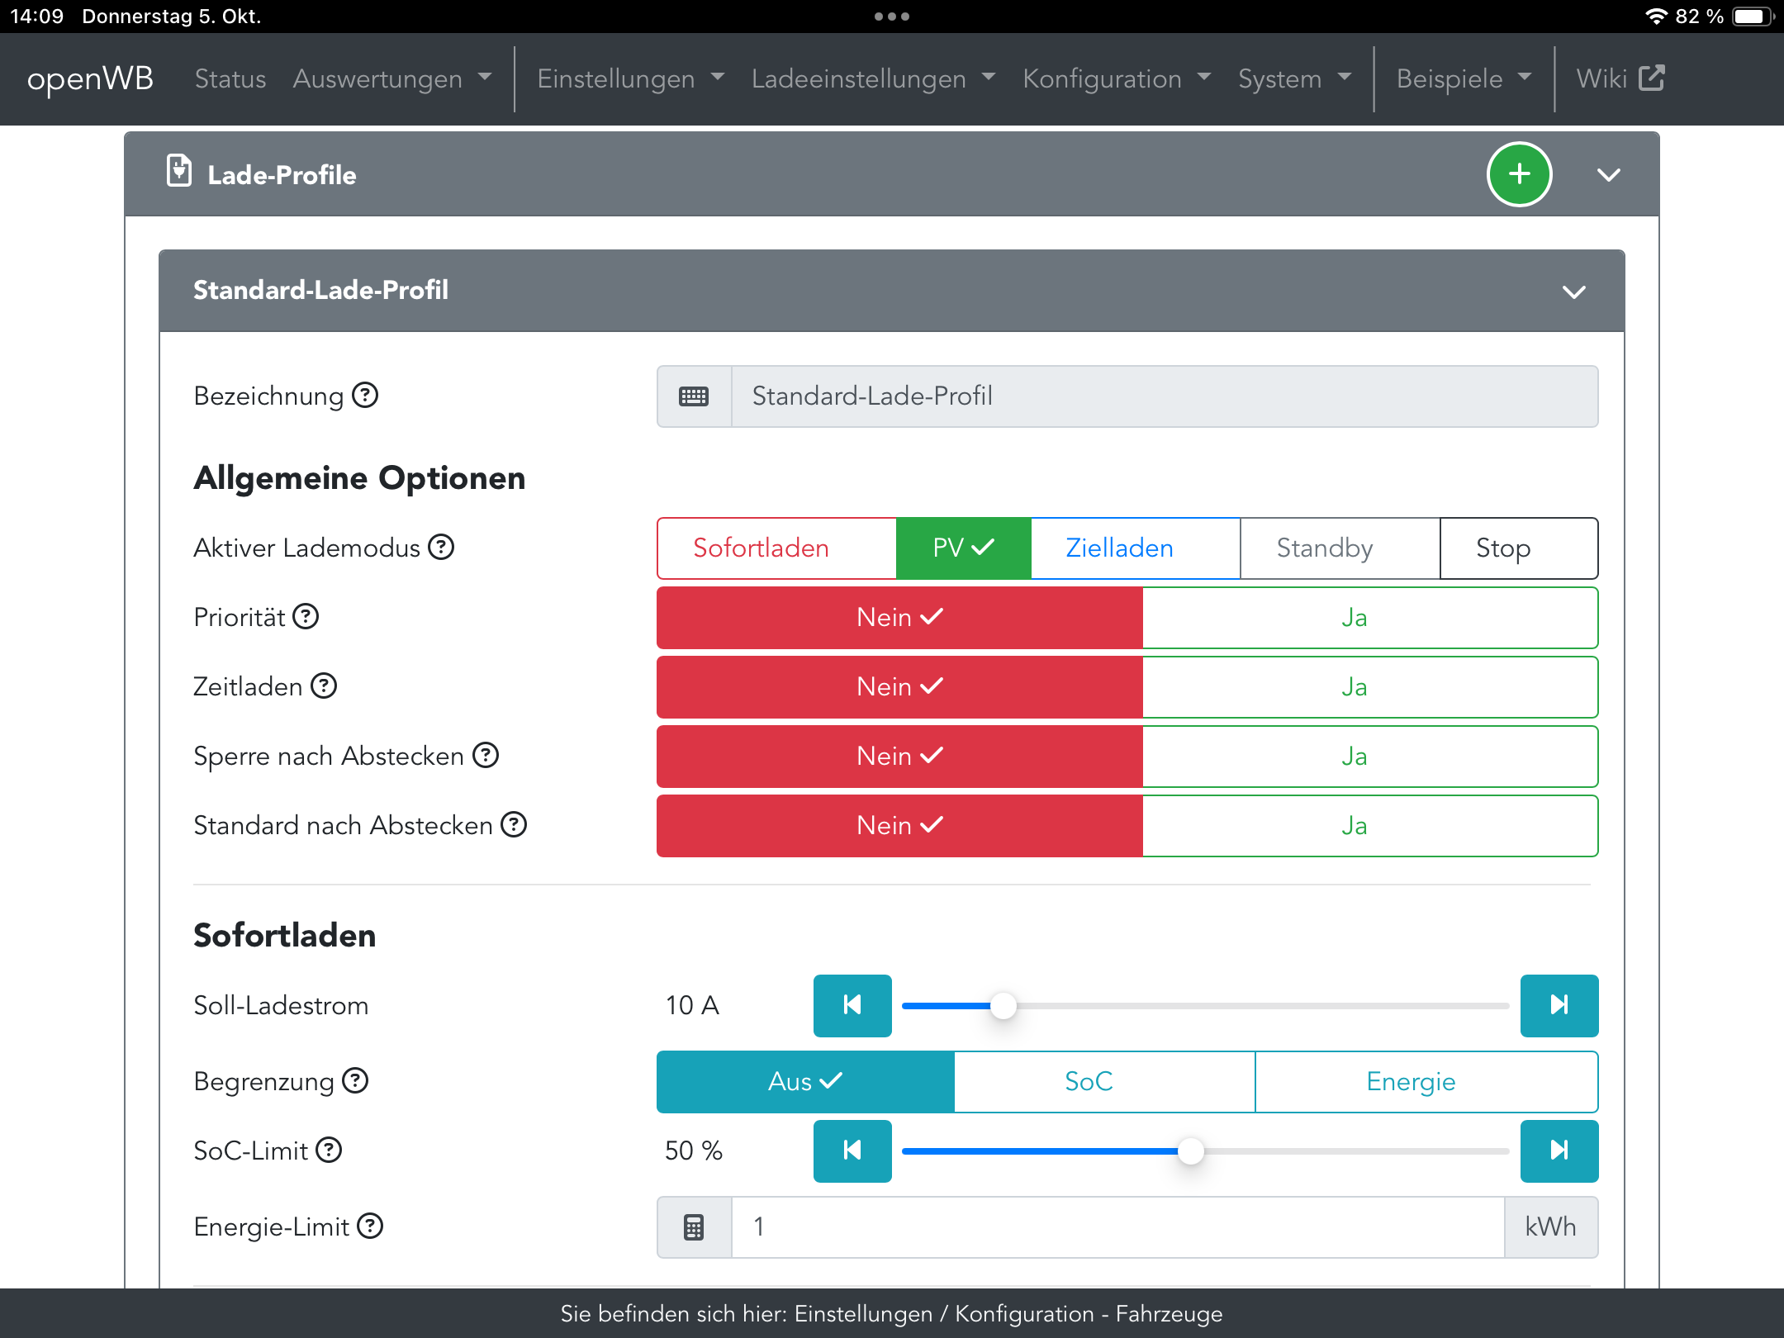Click SoC-Limit skip-to-minimum button
Image resolution: width=1784 pixels, height=1338 pixels.
coord(852,1151)
